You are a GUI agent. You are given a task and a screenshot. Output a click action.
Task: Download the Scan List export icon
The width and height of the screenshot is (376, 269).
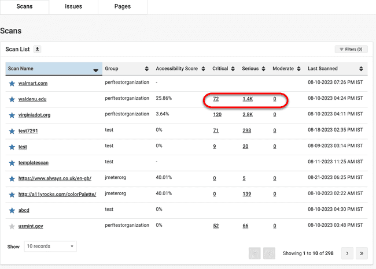tap(38, 49)
